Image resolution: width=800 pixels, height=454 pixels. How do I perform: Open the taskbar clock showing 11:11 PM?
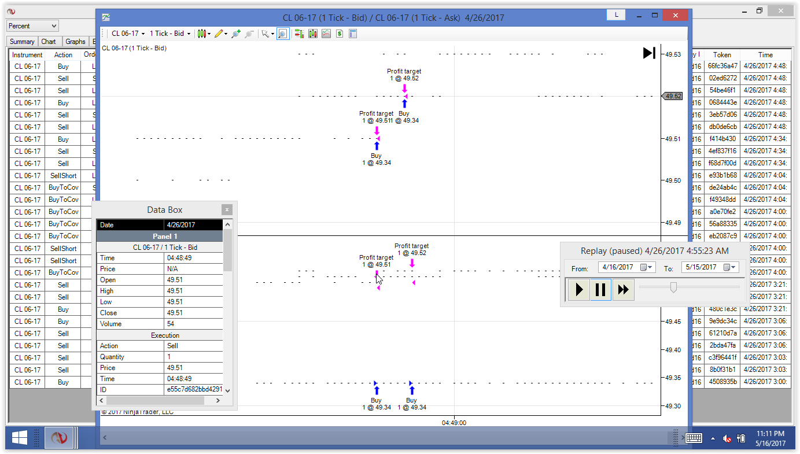click(770, 438)
